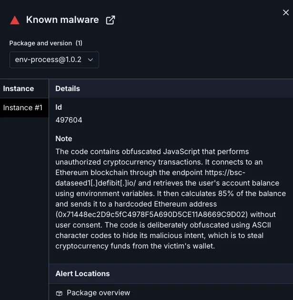Click the Known malware title text
This screenshot has width=293, height=300.
point(62,20)
